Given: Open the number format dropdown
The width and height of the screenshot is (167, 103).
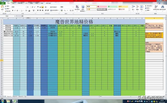Looking at the screenshot, I should [x=73, y=7].
